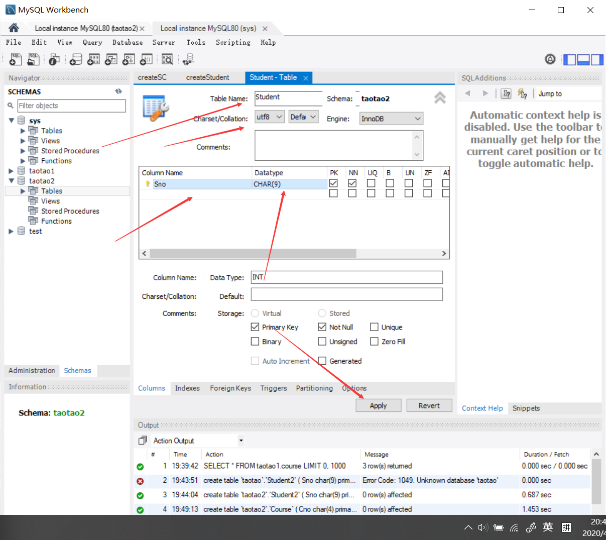
Task: Click the create new function icon
Action: [x=146, y=60]
